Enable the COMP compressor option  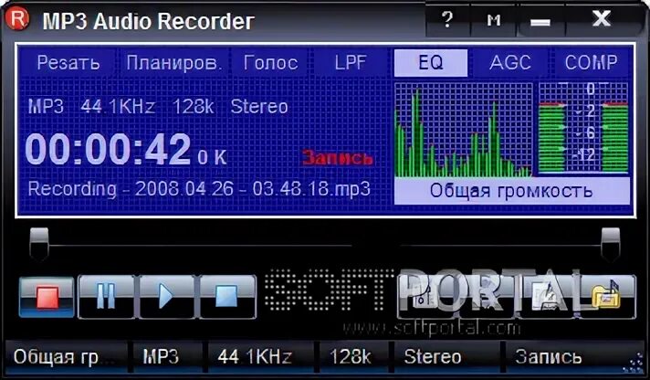coord(591,63)
